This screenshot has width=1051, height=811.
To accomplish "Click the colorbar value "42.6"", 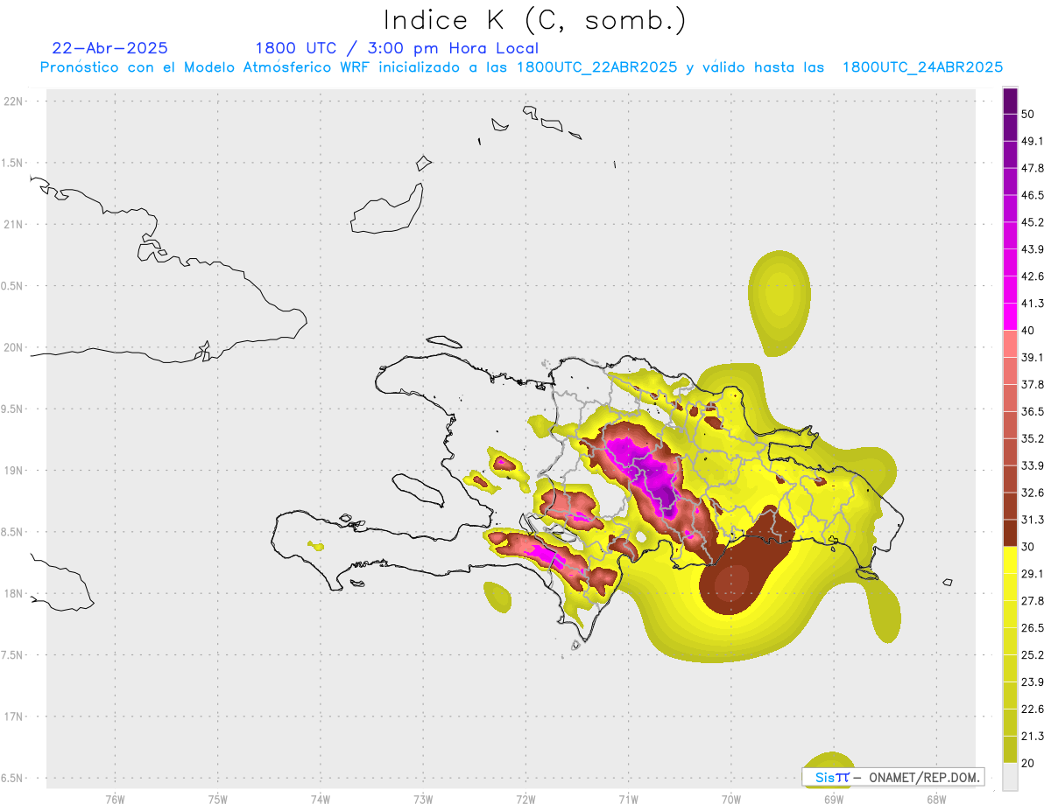I will (x=1032, y=276).
